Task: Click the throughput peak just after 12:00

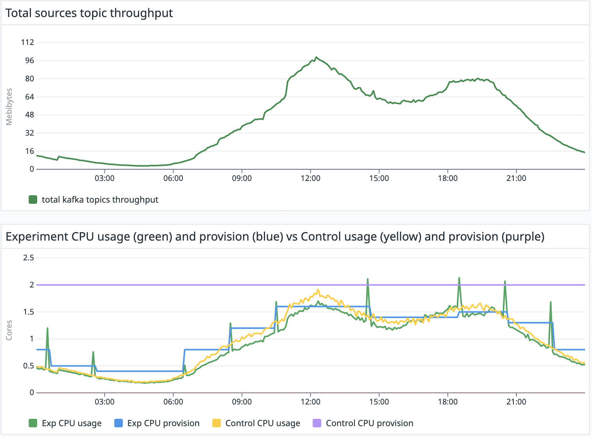Action: coord(316,57)
